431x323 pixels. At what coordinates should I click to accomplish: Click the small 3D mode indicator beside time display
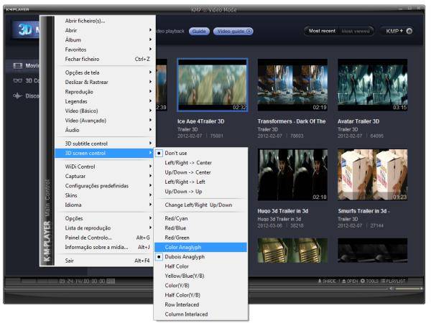pyautogui.click(x=111, y=281)
